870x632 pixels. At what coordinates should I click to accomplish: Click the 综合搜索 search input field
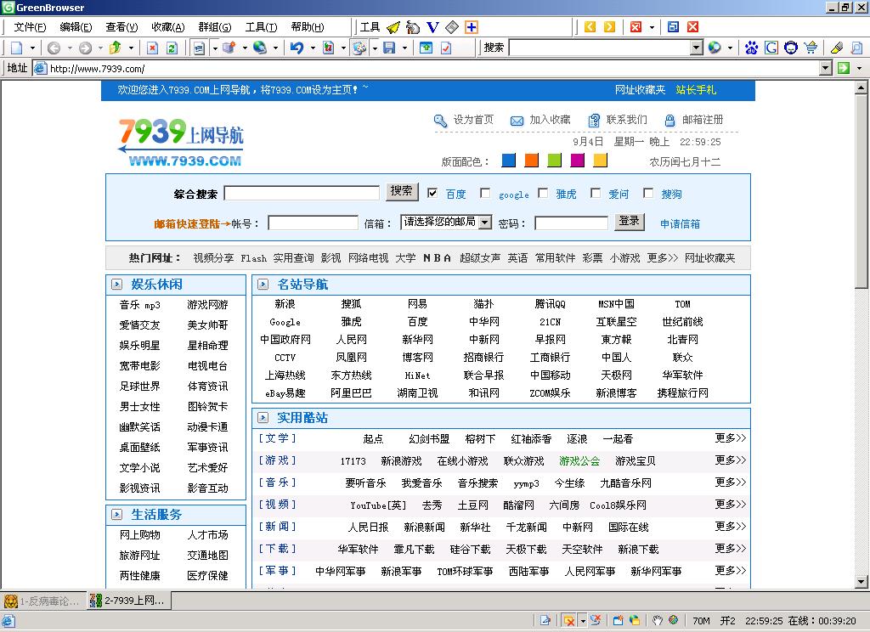click(x=302, y=194)
